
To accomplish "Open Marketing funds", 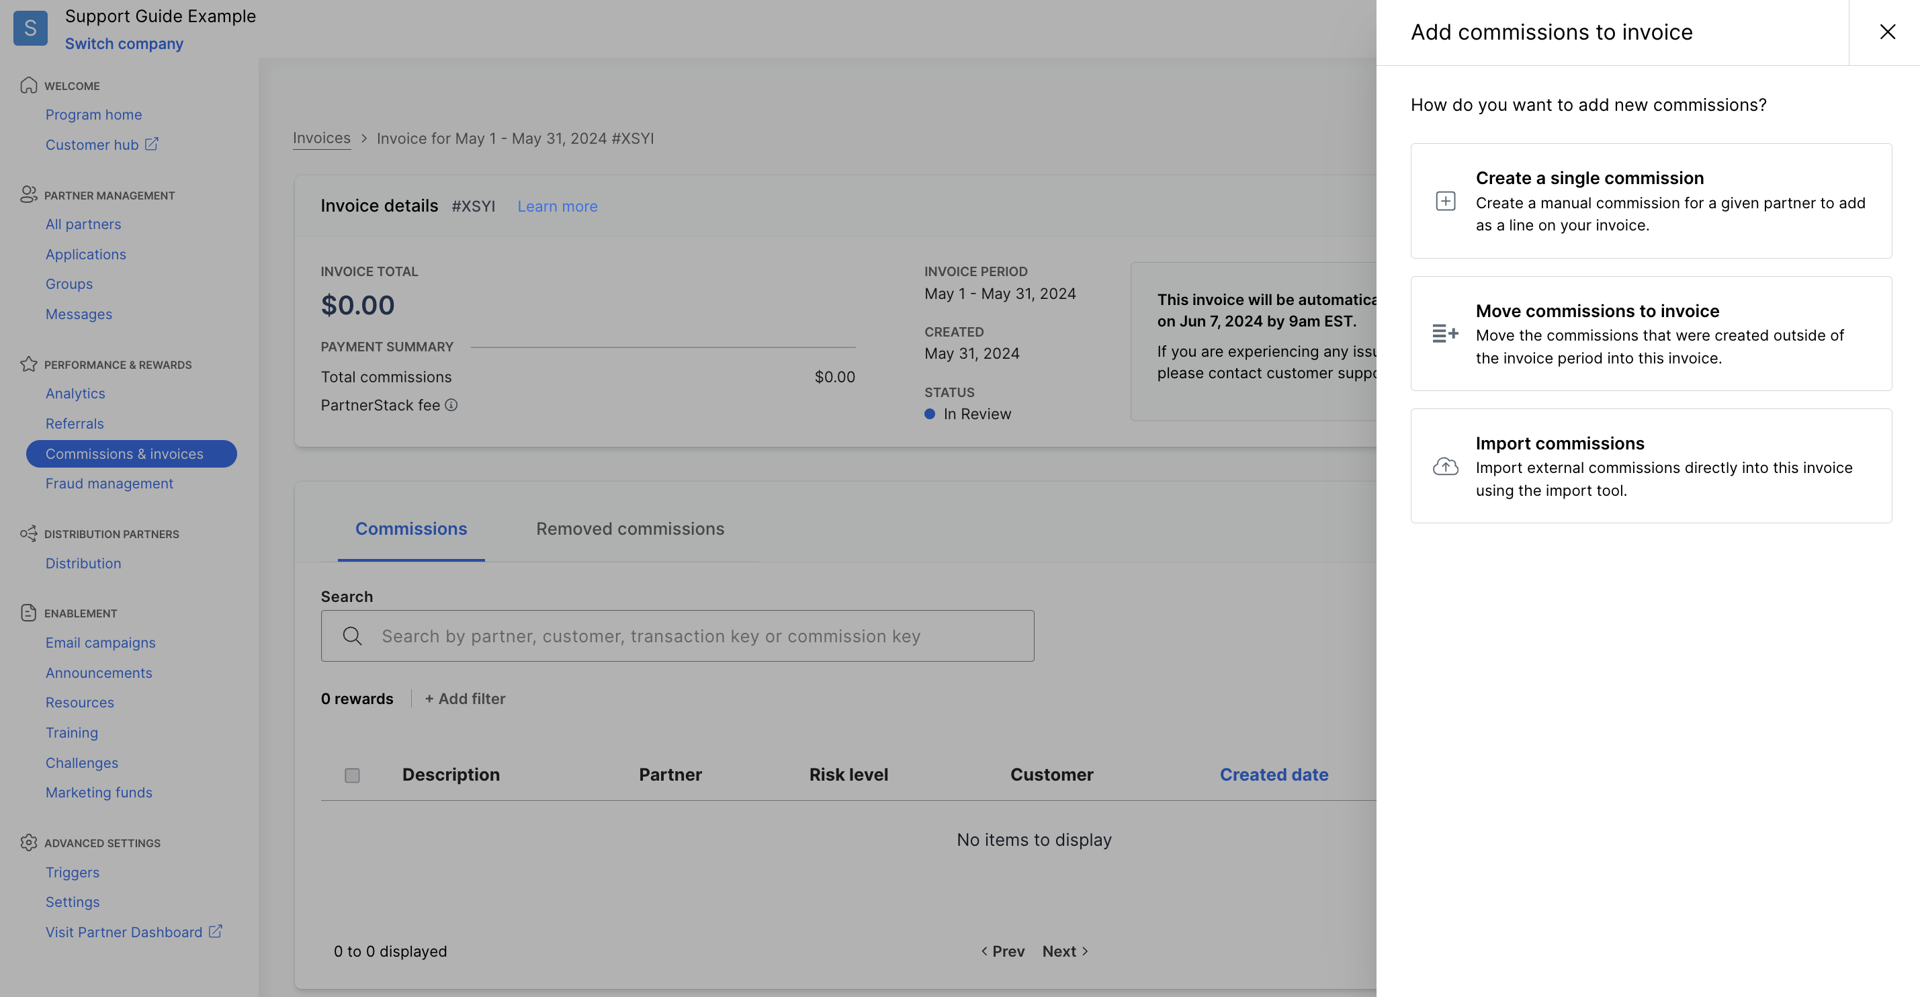I will tap(98, 793).
